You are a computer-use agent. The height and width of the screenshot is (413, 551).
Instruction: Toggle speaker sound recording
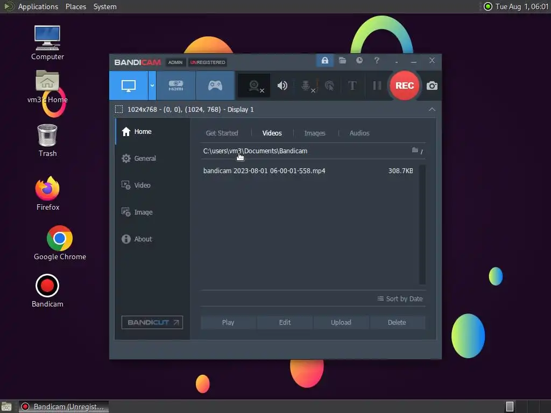[282, 86]
